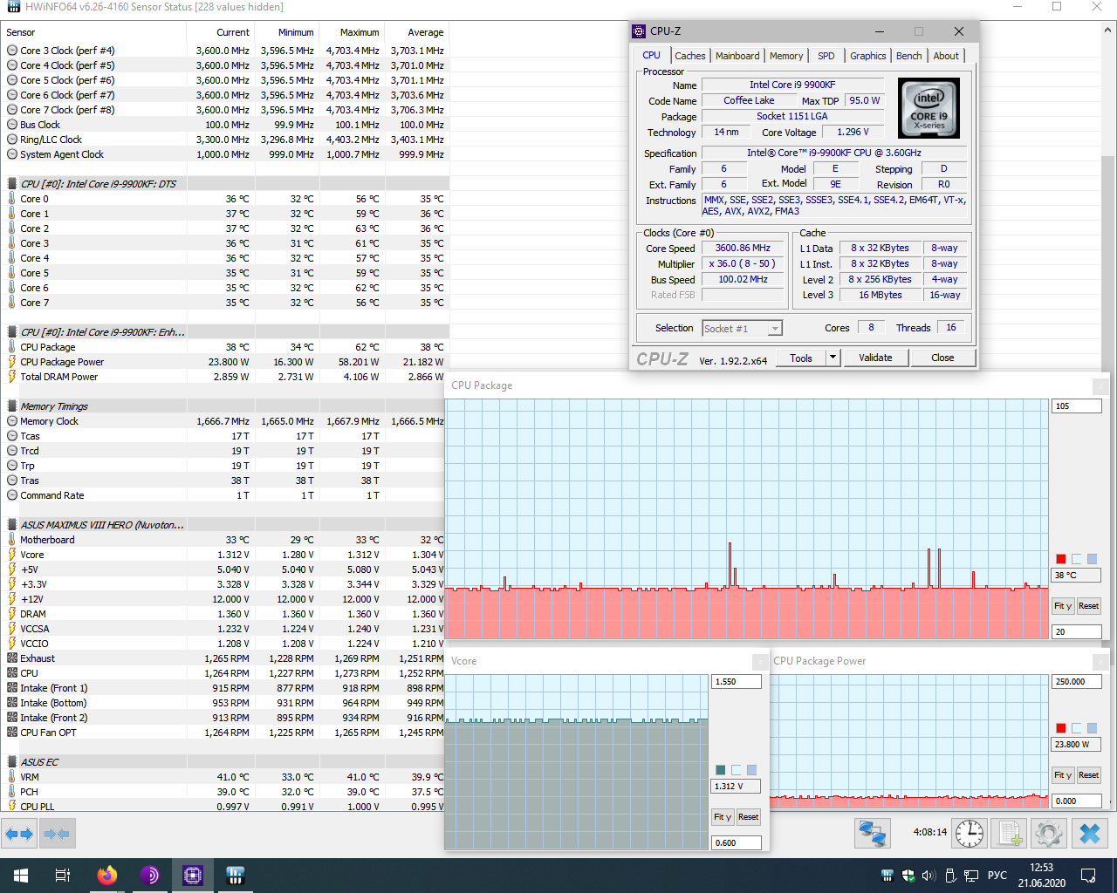Open the Socket #1 selection combo box
1117x893 pixels.
click(743, 329)
